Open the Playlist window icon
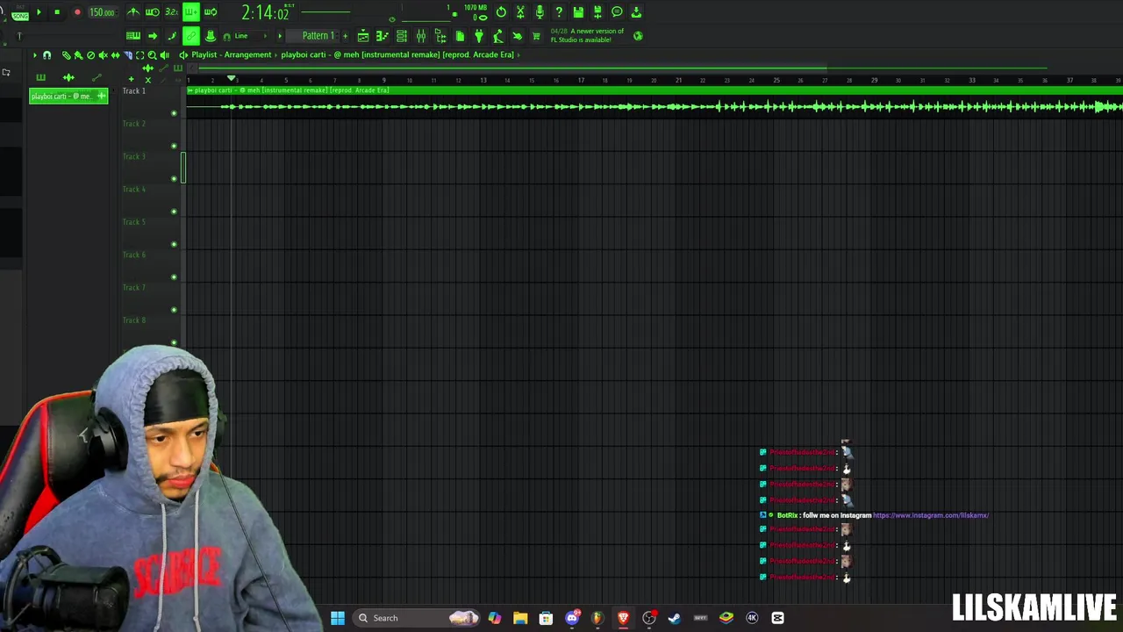The height and width of the screenshot is (632, 1123). pyautogui.click(x=363, y=36)
